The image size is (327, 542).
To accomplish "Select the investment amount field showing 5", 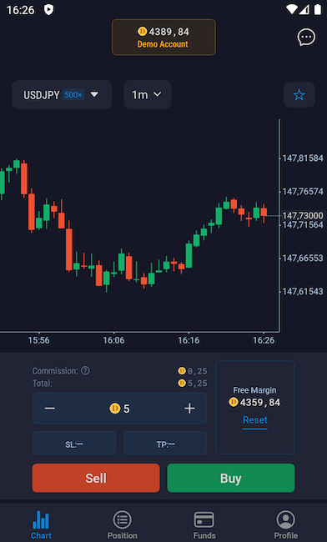I will [x=119, y=409].
